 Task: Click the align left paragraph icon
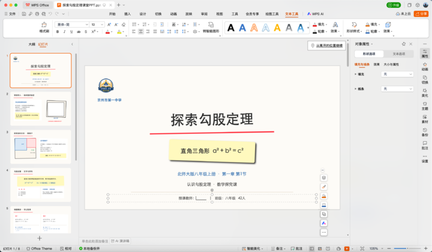pyautogui.click(x=134, y=32)
